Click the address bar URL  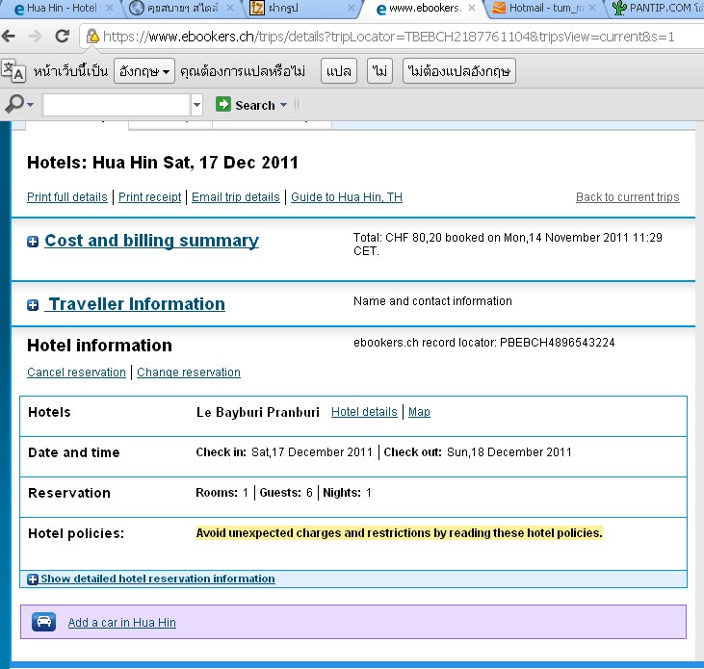pyautogui.click(x=388, y=37)
